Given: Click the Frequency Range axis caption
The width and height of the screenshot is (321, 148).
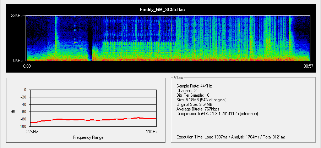Looking at the screenshot, I should [x=88, y=137].
